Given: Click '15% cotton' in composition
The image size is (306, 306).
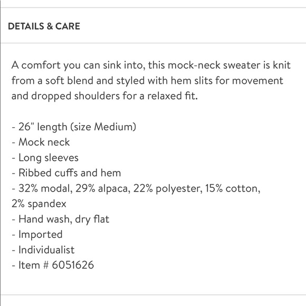Looking at the screenshot, I should tap(233, 188).
